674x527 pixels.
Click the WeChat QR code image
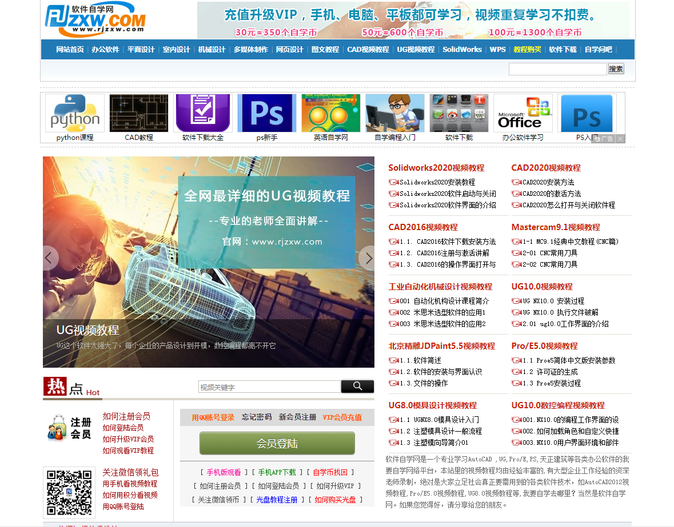69,492
